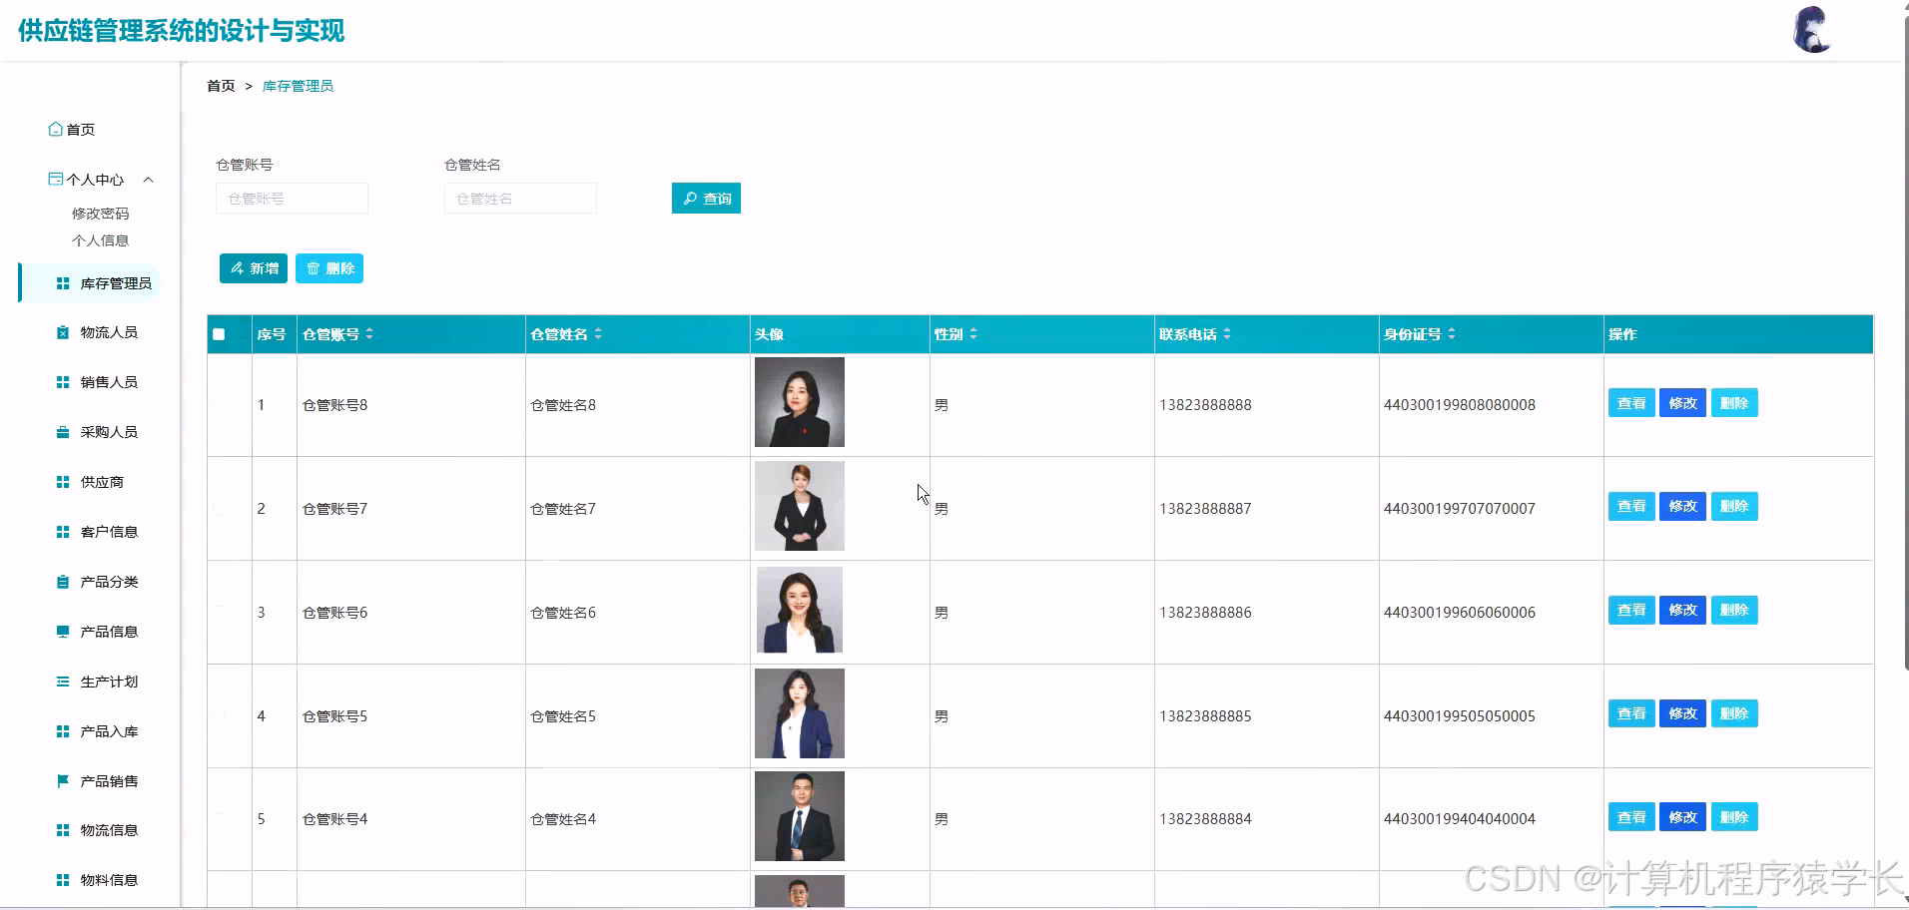This screenshot has width=1909, height=910.
Task: Open the avatar photo of 仓管姓名8
Action: [800, 402]
